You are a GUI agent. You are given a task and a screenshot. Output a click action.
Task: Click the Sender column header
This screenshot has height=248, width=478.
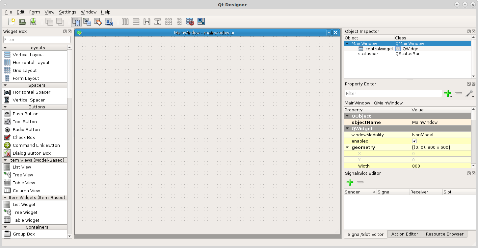pyautogui.click(x=360, y=192)
